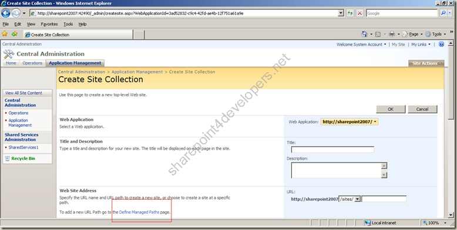Open Application Management in the left sidebar
Image resolution: width=457 pixels, height=230 pixels.
[x=20, y=123]
